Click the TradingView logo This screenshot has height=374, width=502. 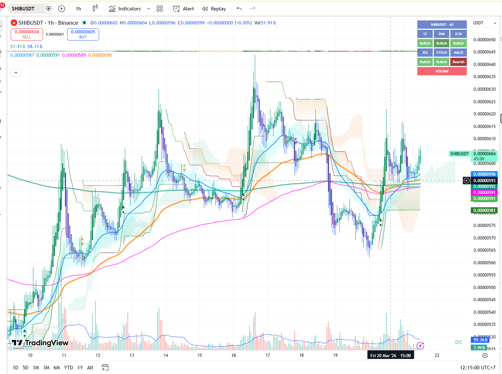coord(40,343)
